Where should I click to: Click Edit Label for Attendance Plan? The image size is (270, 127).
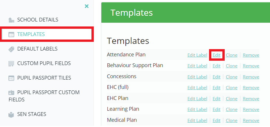[197, 55]
